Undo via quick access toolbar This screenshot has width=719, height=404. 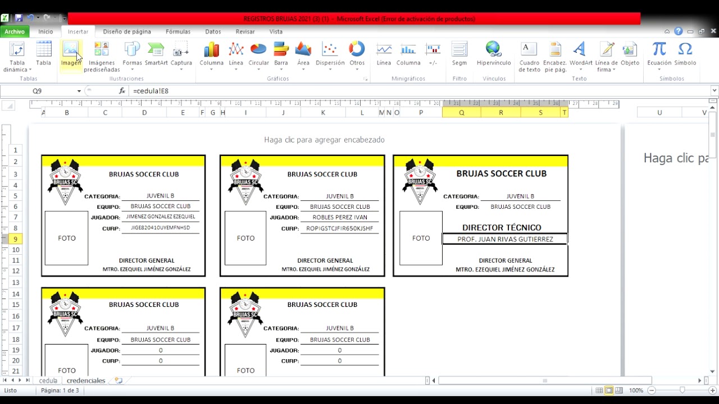(x=31, y=18)
